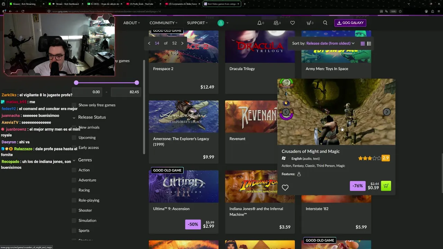Click the green account avatar icon

click(x=220, y=23)
